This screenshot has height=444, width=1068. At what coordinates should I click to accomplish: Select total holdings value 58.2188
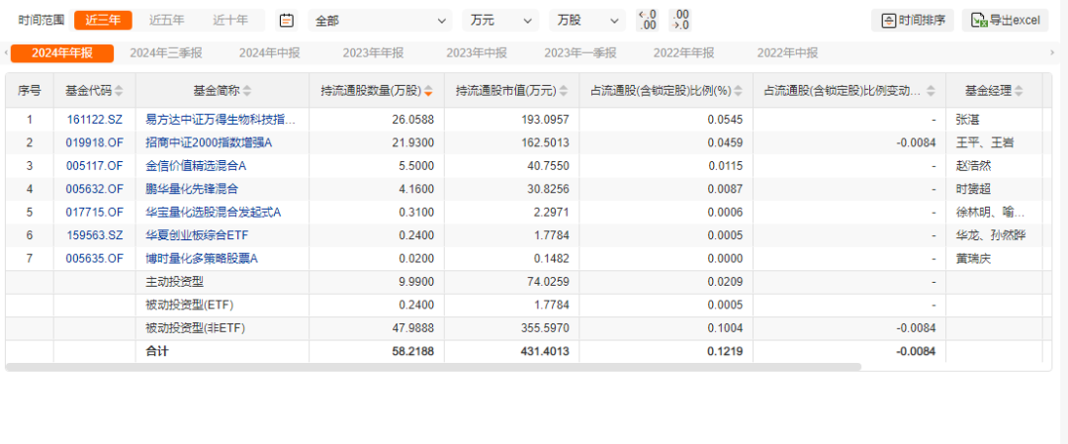click(412, 351)
